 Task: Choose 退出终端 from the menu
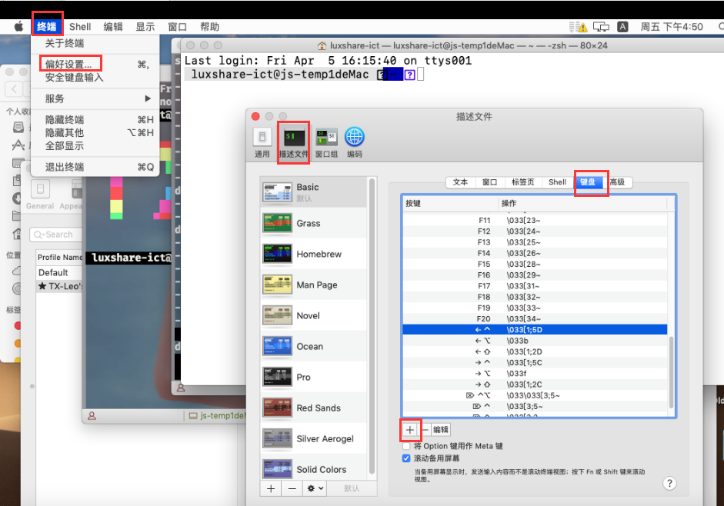pos(95,167)
